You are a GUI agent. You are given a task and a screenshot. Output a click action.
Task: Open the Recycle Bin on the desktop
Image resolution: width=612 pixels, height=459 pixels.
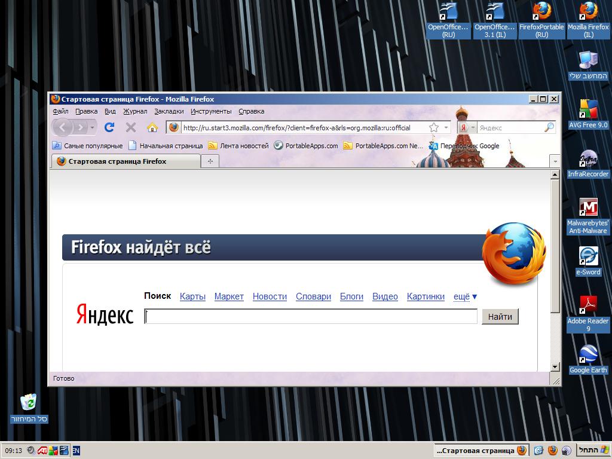point(29,402)
